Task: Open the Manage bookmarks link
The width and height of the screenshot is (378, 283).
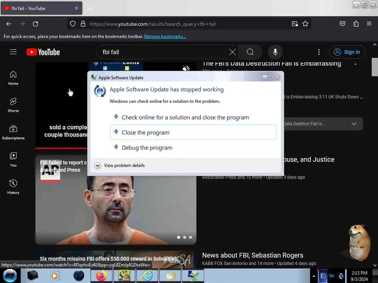Action: tap(165, 36)
